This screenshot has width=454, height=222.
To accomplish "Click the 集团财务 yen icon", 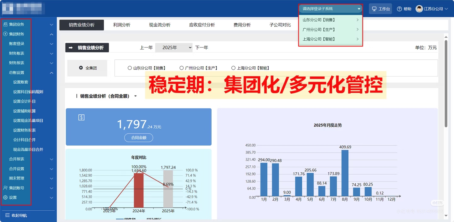I will (5, 34).
